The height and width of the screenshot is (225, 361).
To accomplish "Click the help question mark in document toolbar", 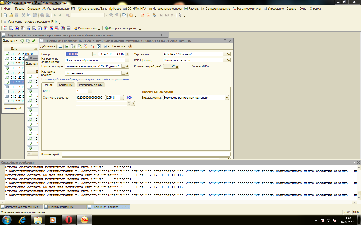I will coord(130,46).
